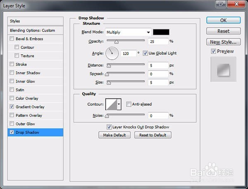Click the Make Default button
This screenshot has height=189, width=248.
coord(114,135)
